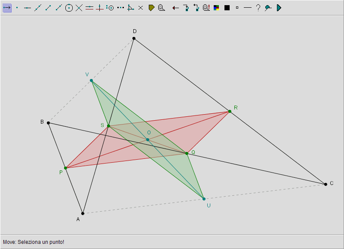Click the question mark info icon
Screen dimensions: 344x249
tap(258, 8)
